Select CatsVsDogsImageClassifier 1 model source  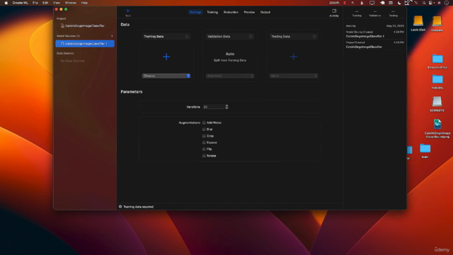pyautogui.click(x=85, y=44)
